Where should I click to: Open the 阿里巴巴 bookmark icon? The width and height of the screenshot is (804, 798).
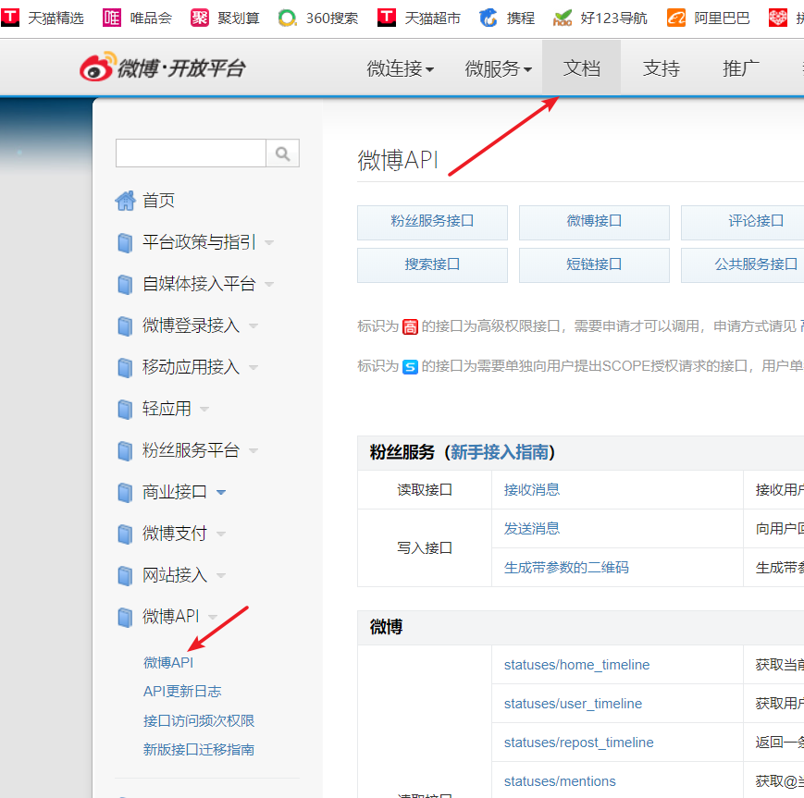point(676,18)
